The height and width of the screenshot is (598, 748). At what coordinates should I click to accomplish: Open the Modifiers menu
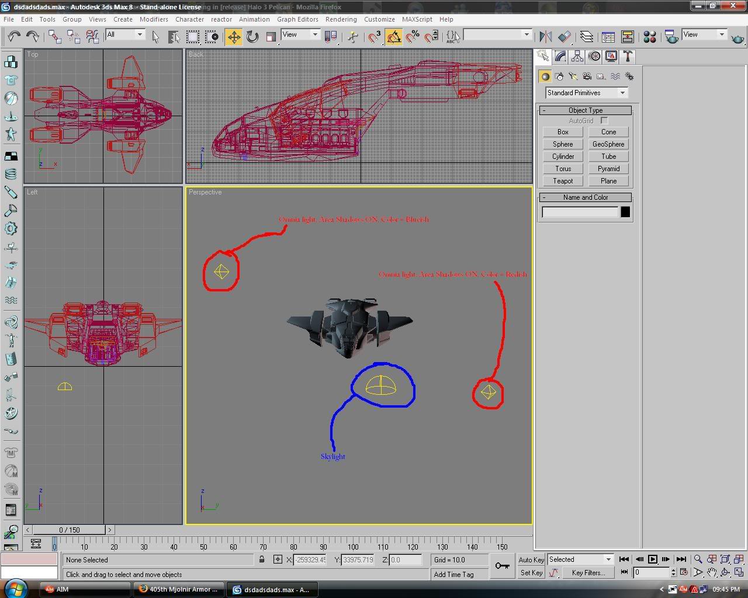tap(154, 19)
